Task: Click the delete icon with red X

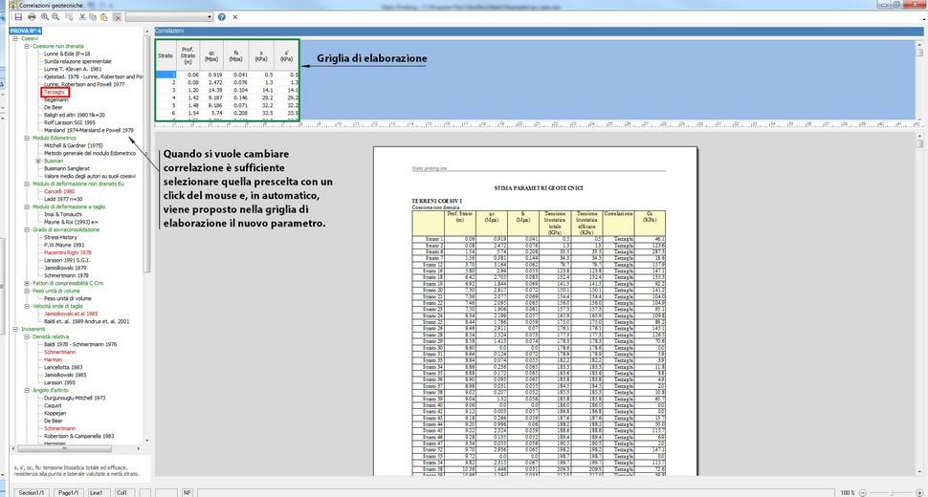Action: [x=117, y=17]
